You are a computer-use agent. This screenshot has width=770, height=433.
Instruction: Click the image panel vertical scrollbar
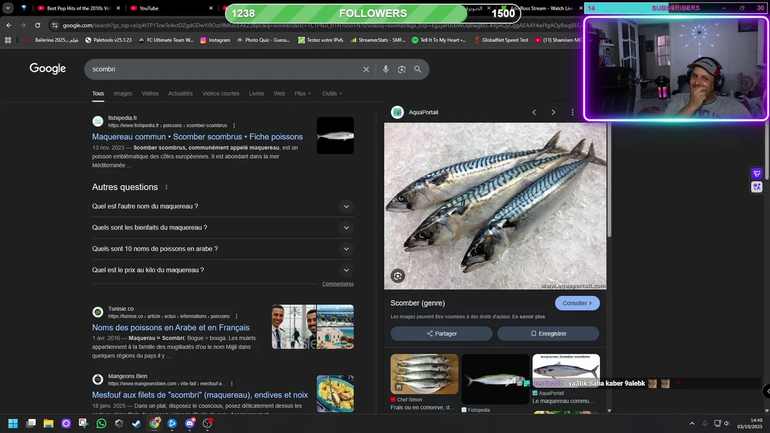(609, 180)
